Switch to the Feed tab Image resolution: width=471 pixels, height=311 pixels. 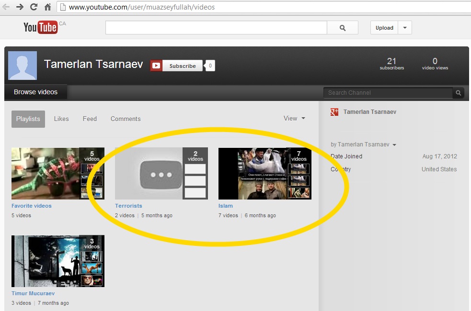[90, 119]
